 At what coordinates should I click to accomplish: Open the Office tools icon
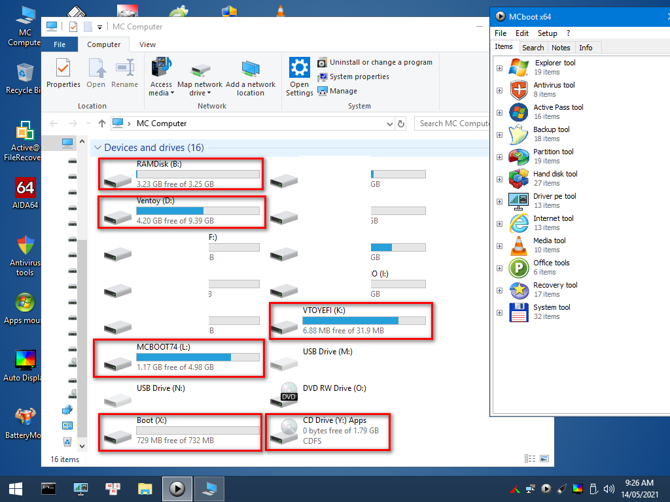[519, 267]
